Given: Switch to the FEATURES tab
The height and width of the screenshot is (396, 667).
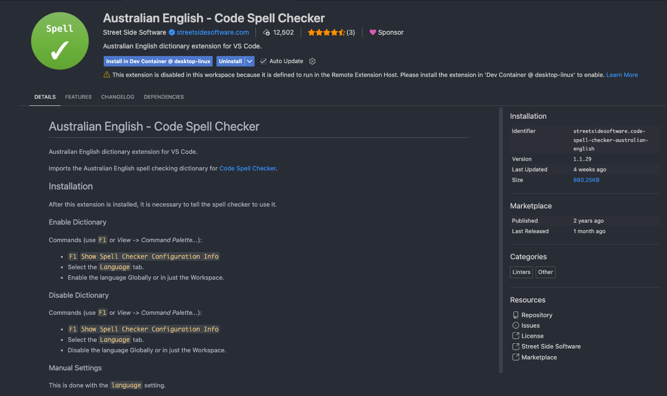Looking at the screenshot, I should tap(78, 97).
